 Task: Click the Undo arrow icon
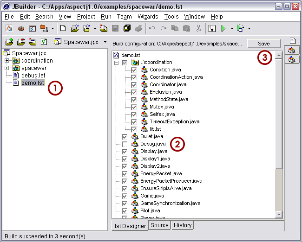(x=152, y=28)
